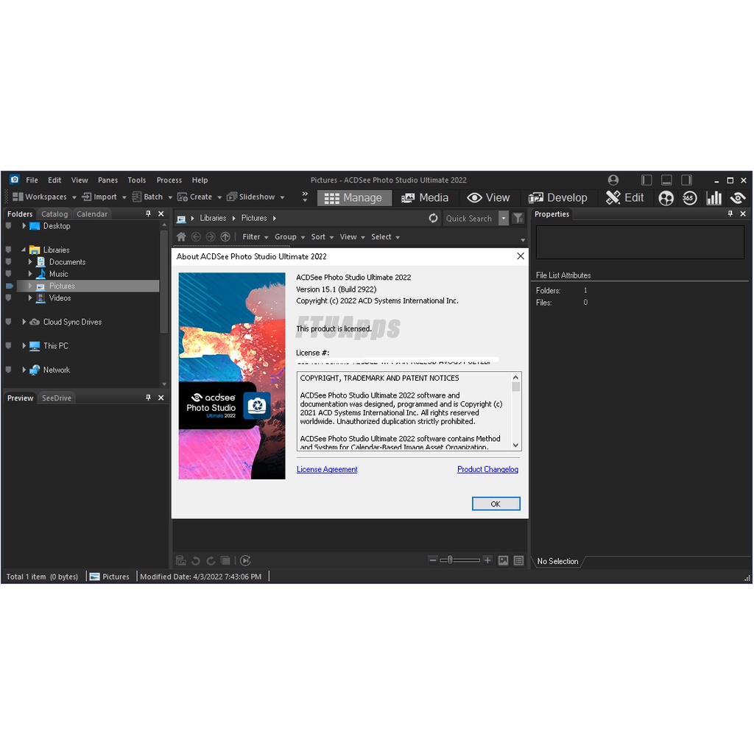Open the filter funnel beside Quick Search
The image size is (754, 754).
point(518,218)
